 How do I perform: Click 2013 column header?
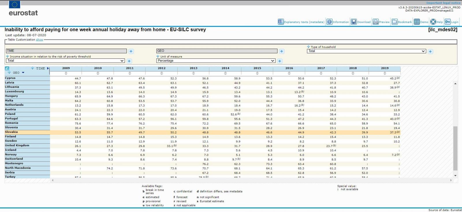pyautogui.click(x=193, y=68)
